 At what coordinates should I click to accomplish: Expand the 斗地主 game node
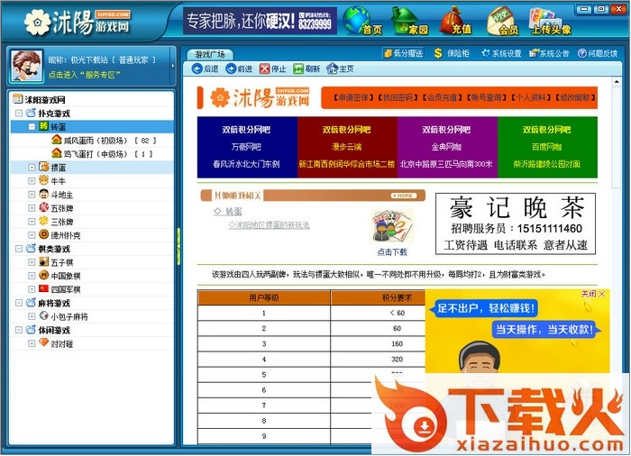[32, 195]
